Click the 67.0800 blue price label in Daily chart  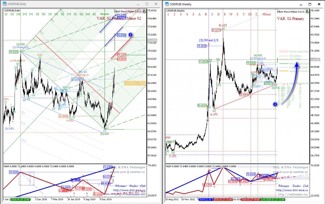[x=75, y=79]
